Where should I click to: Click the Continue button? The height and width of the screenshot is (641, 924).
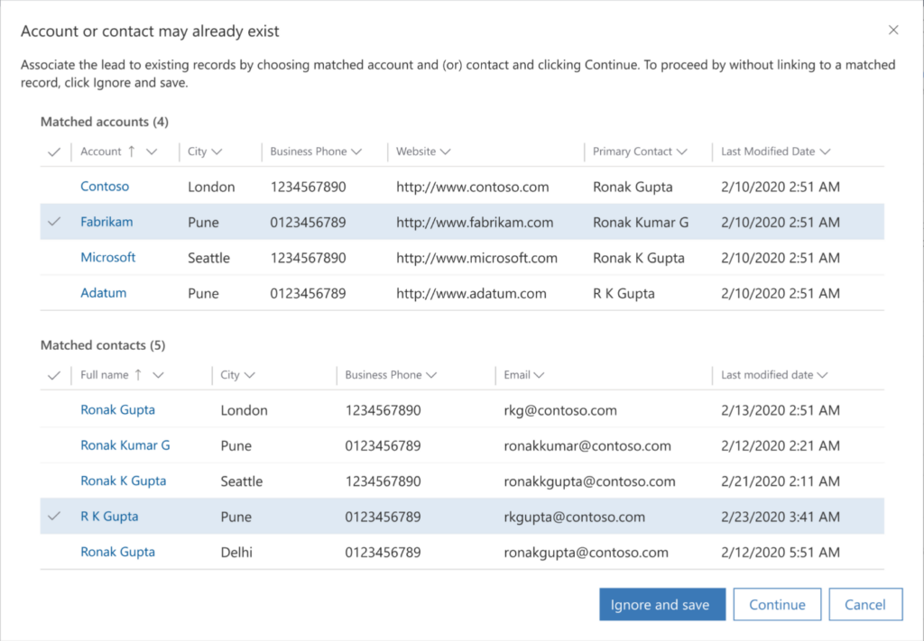pos(777,605)
